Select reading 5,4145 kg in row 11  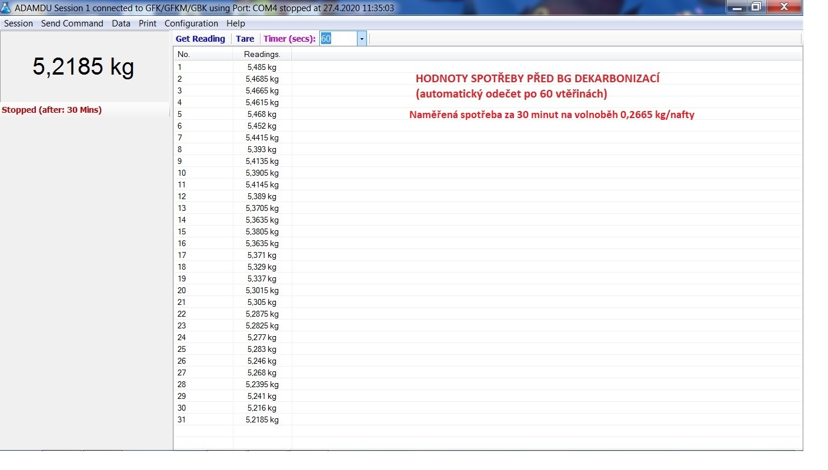[x=262, y=184]
